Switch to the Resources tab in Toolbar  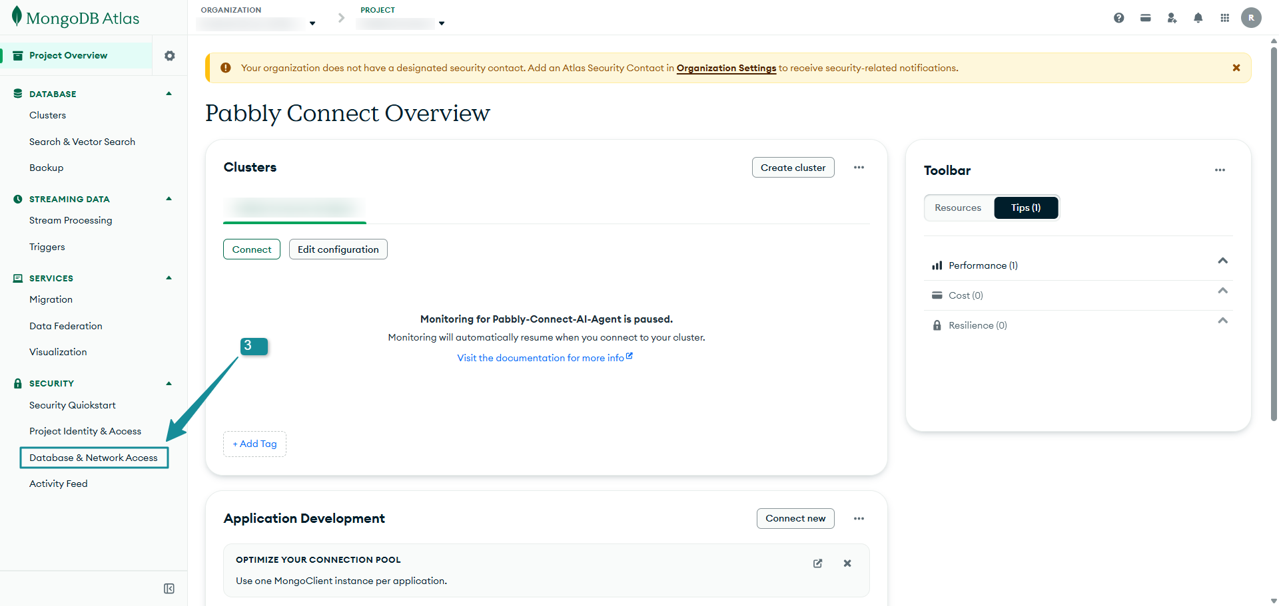click(957, 208)
